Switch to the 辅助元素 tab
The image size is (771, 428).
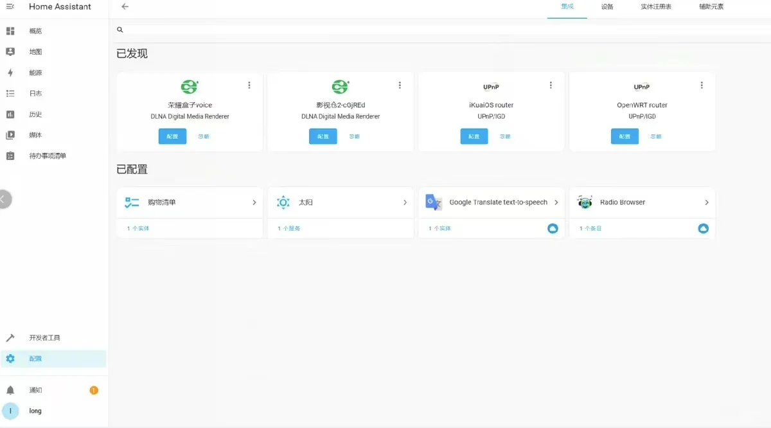pyautogui.click(x=711, y=6)
